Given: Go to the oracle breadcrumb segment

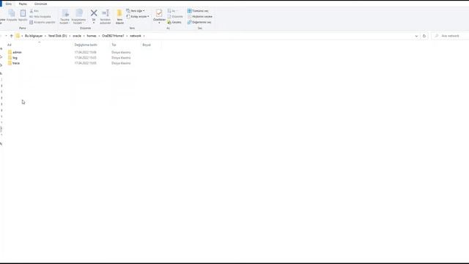Looking at the screenshot, I should 77,36.
